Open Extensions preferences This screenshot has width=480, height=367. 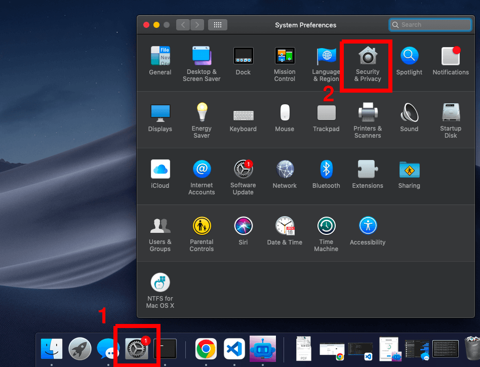point(368,174)
